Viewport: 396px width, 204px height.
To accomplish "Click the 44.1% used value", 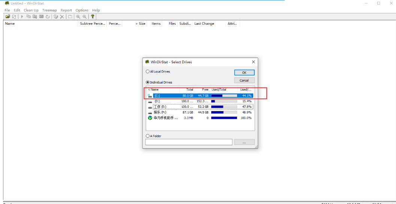I will [x=247, y=96].
